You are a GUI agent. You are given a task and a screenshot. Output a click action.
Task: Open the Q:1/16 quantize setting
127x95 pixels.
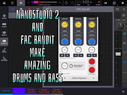pos(98,5)
